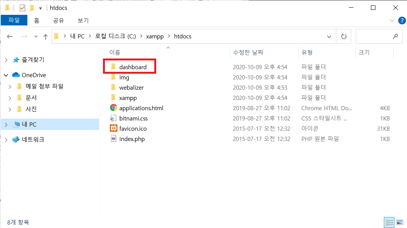Select the favicon.ico orange icon
407x228 pixels.
click(x=113, y=128)
